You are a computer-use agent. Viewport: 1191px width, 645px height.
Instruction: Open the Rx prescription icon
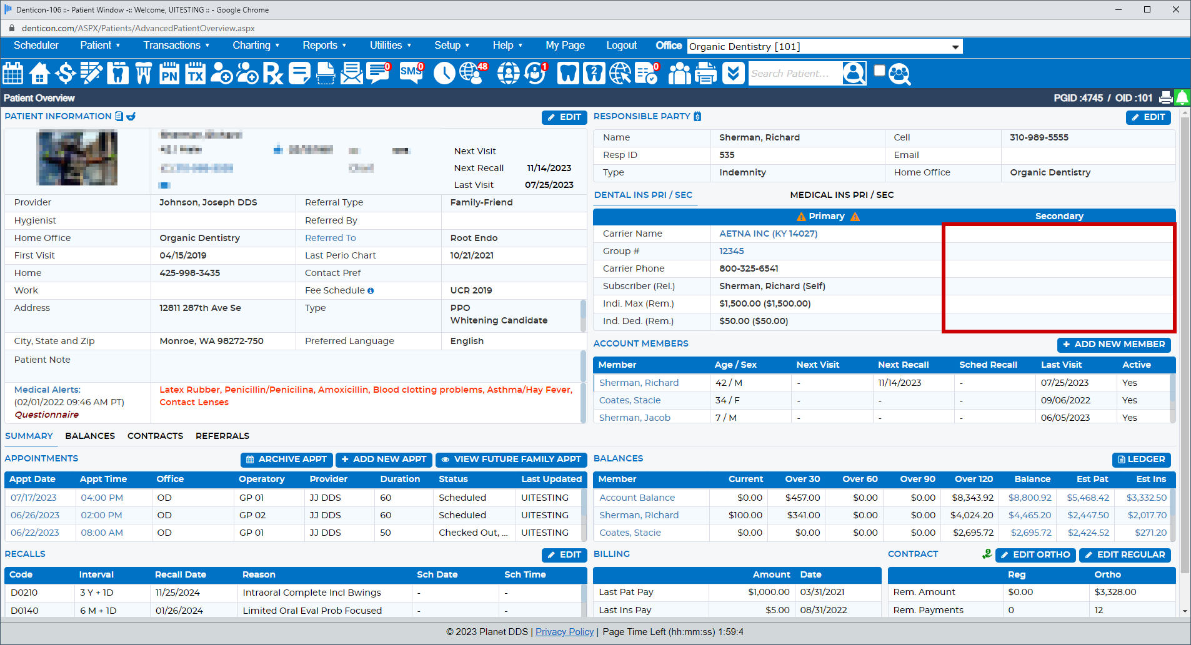point(272,74)
